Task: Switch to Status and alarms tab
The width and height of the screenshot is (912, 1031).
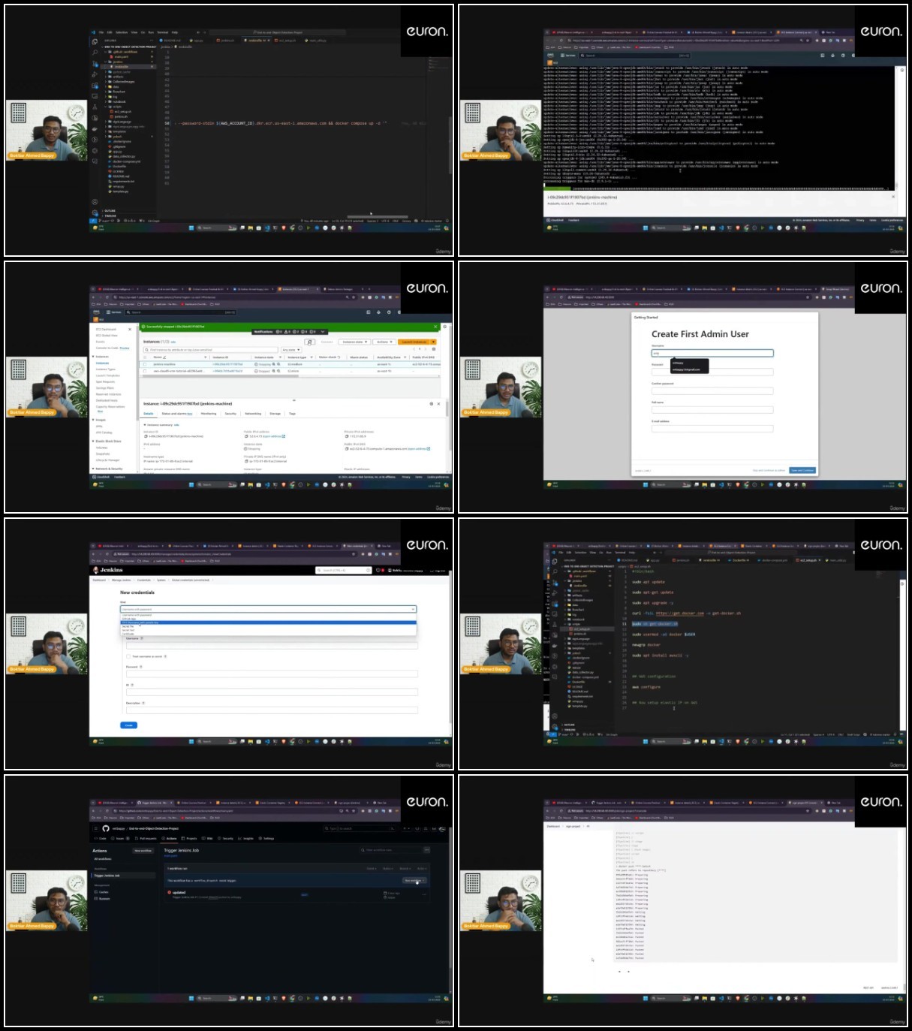Action: 176,414
